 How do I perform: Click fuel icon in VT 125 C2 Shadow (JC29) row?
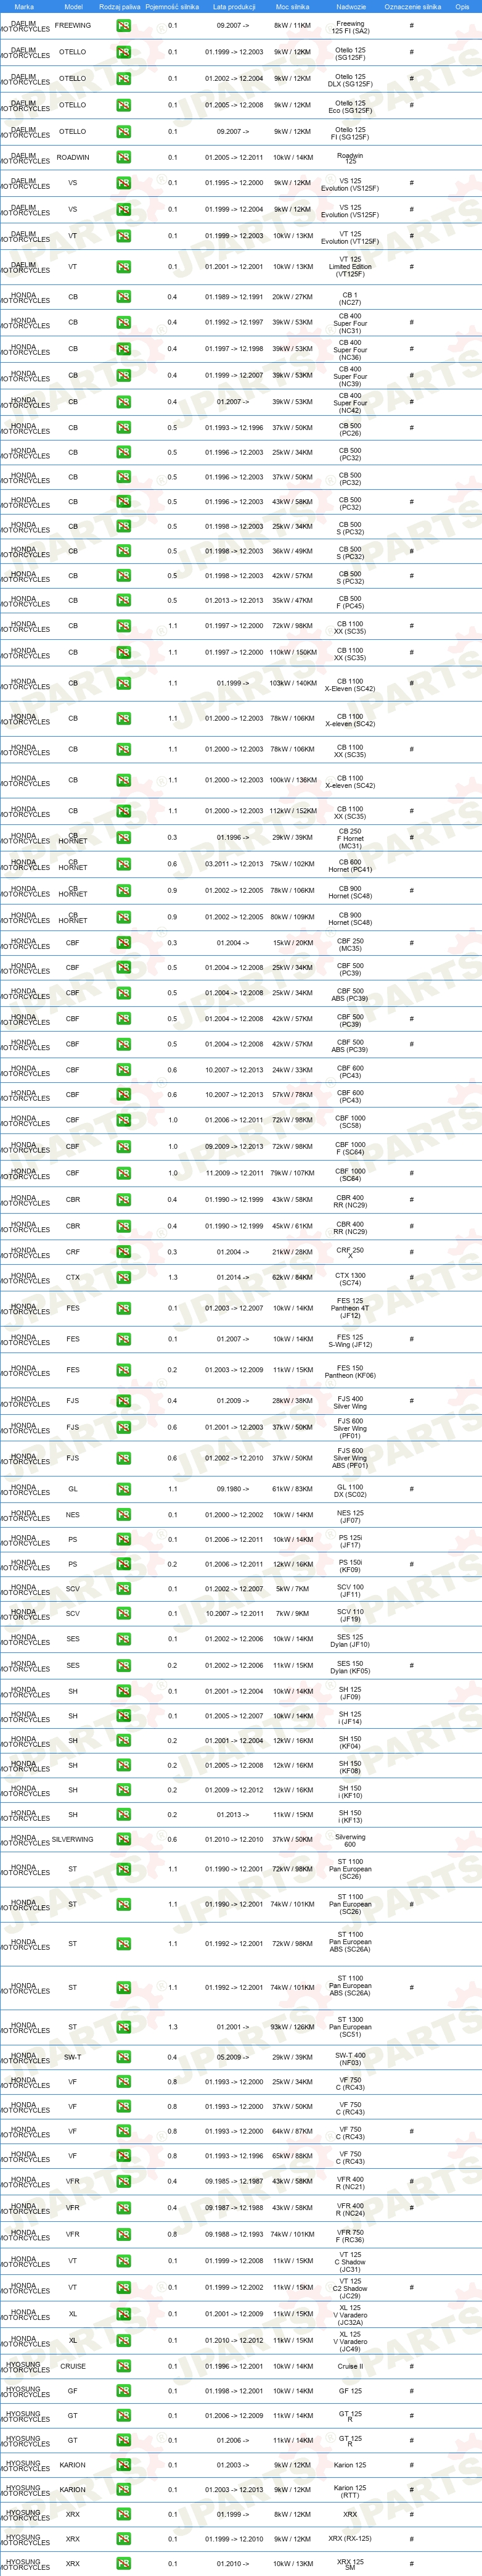pos(123,2287)
